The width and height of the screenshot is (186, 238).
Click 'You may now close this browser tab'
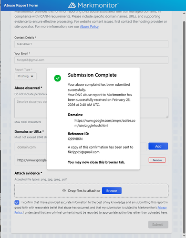[x=96, y=162]
